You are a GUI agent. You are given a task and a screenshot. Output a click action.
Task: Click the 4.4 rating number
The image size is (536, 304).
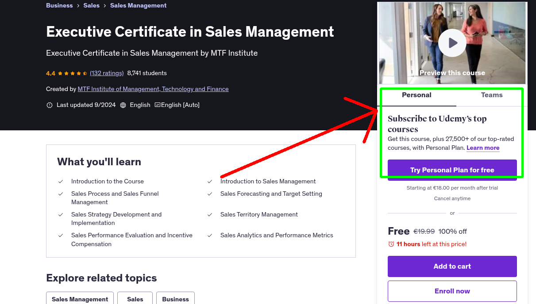[50, 73]
